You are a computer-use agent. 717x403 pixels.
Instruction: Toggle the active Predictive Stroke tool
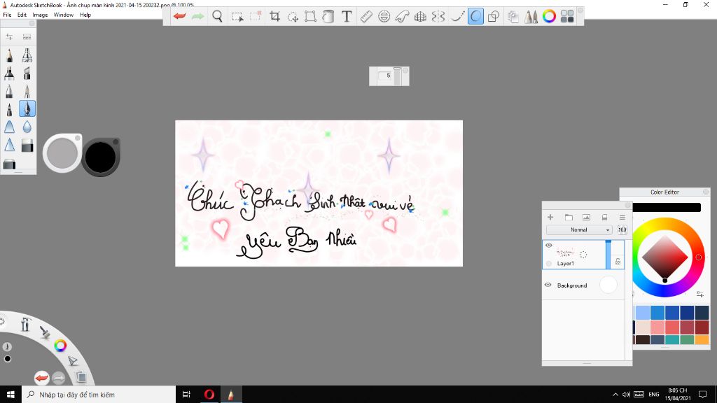click(475, 17)
